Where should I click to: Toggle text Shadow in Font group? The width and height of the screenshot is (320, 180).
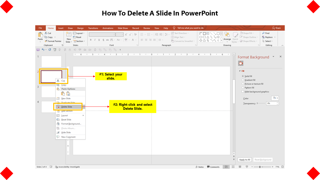[103, 40]
